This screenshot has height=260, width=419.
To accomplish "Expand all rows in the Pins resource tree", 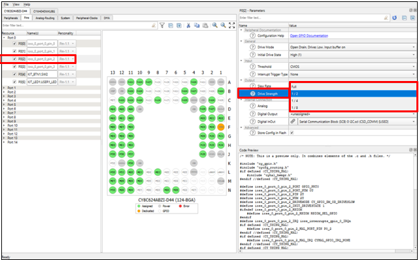I will tap(179, 25).
